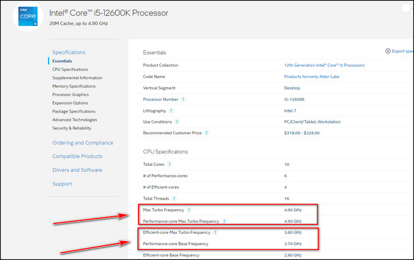414x260 pixels.
Task: Open Drivers and Software
Action: (77, 170)
